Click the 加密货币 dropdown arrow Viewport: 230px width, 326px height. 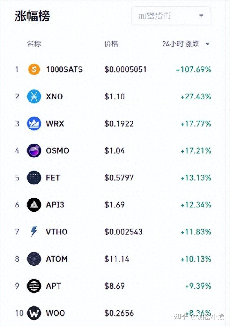[x=201, y=16]
